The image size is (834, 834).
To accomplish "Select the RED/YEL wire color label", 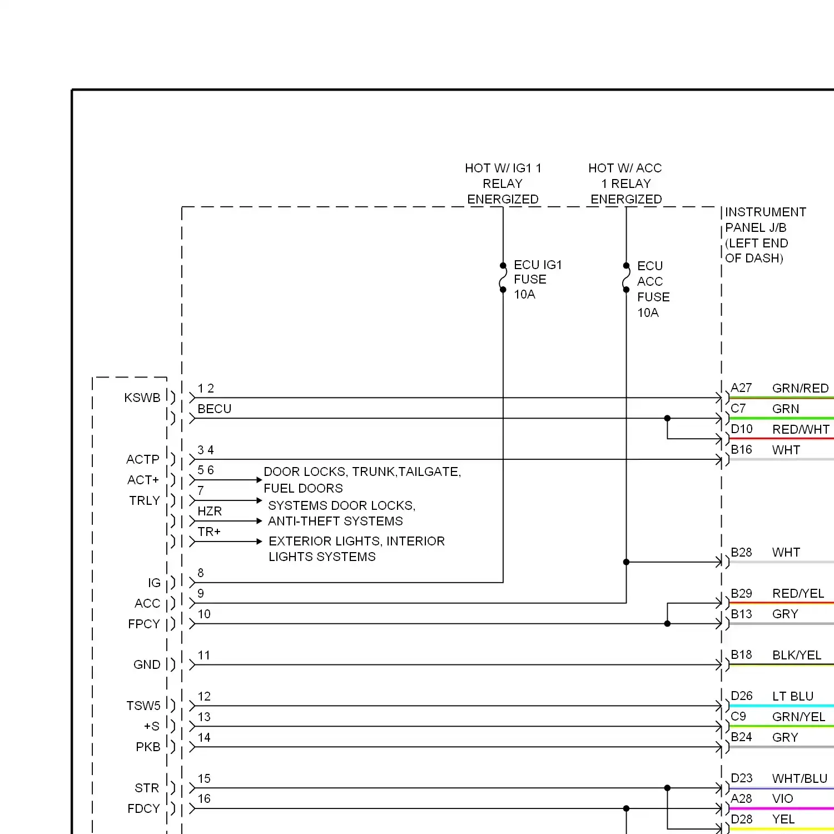I will tap(798, 593).
